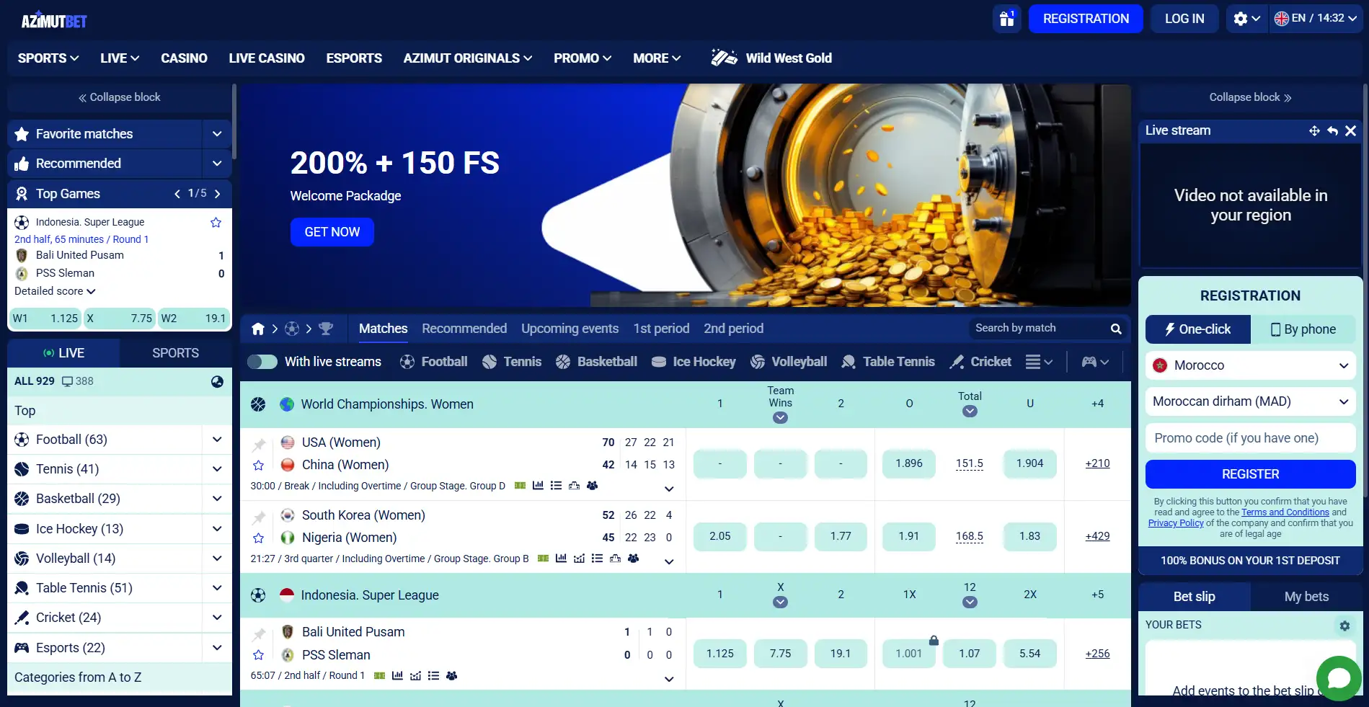Open the Moroccan dirham currency dropdown
Image resolution: width=1369 pixels, height=707 pixels.
coord(1250,401)
